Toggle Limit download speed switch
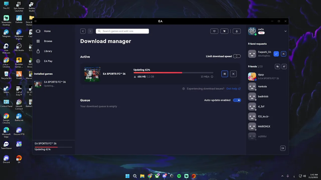Image resolution: width=321 pixels, height=180 pixels. coord(237,56)
